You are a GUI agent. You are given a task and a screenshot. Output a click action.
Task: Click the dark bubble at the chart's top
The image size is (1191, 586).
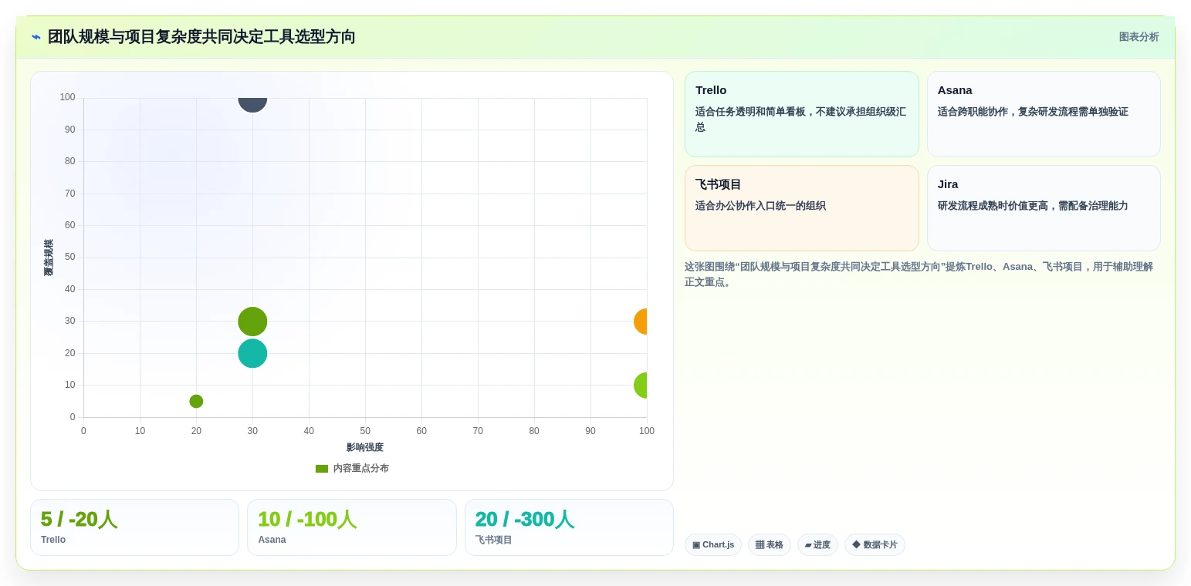[252, 104]
